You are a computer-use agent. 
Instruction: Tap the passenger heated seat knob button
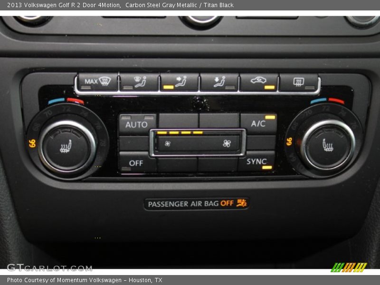(327, 146)
